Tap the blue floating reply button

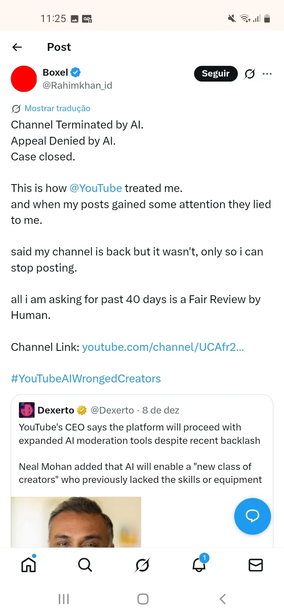[x=252, y=516]
